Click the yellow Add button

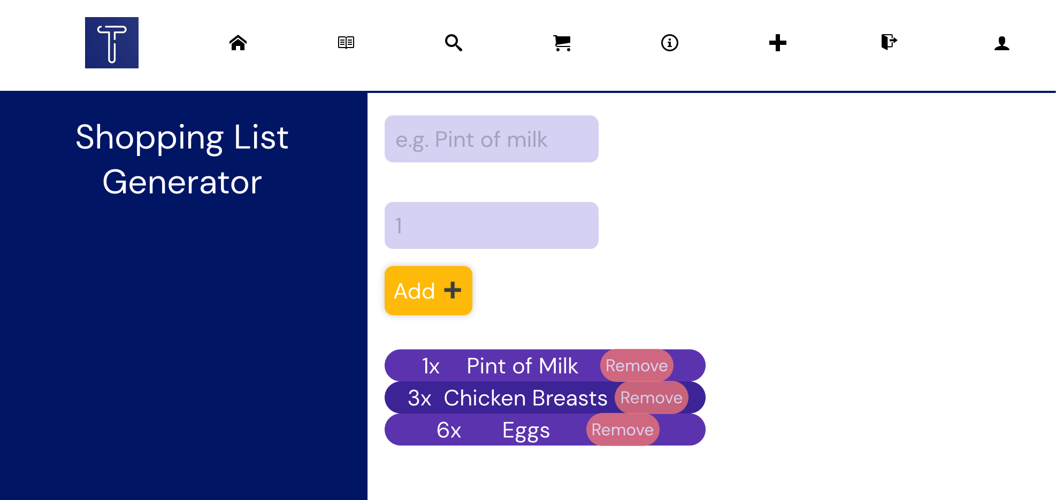pos(428,290)
